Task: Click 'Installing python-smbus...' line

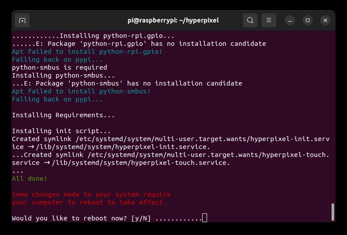Action: click(x=63, y=75)
